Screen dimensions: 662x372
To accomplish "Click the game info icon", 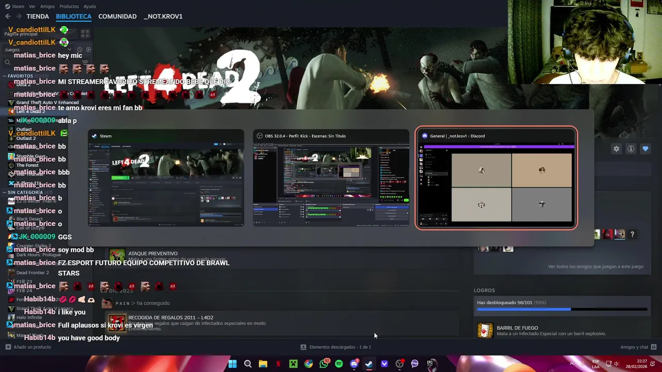I will 631,149.
